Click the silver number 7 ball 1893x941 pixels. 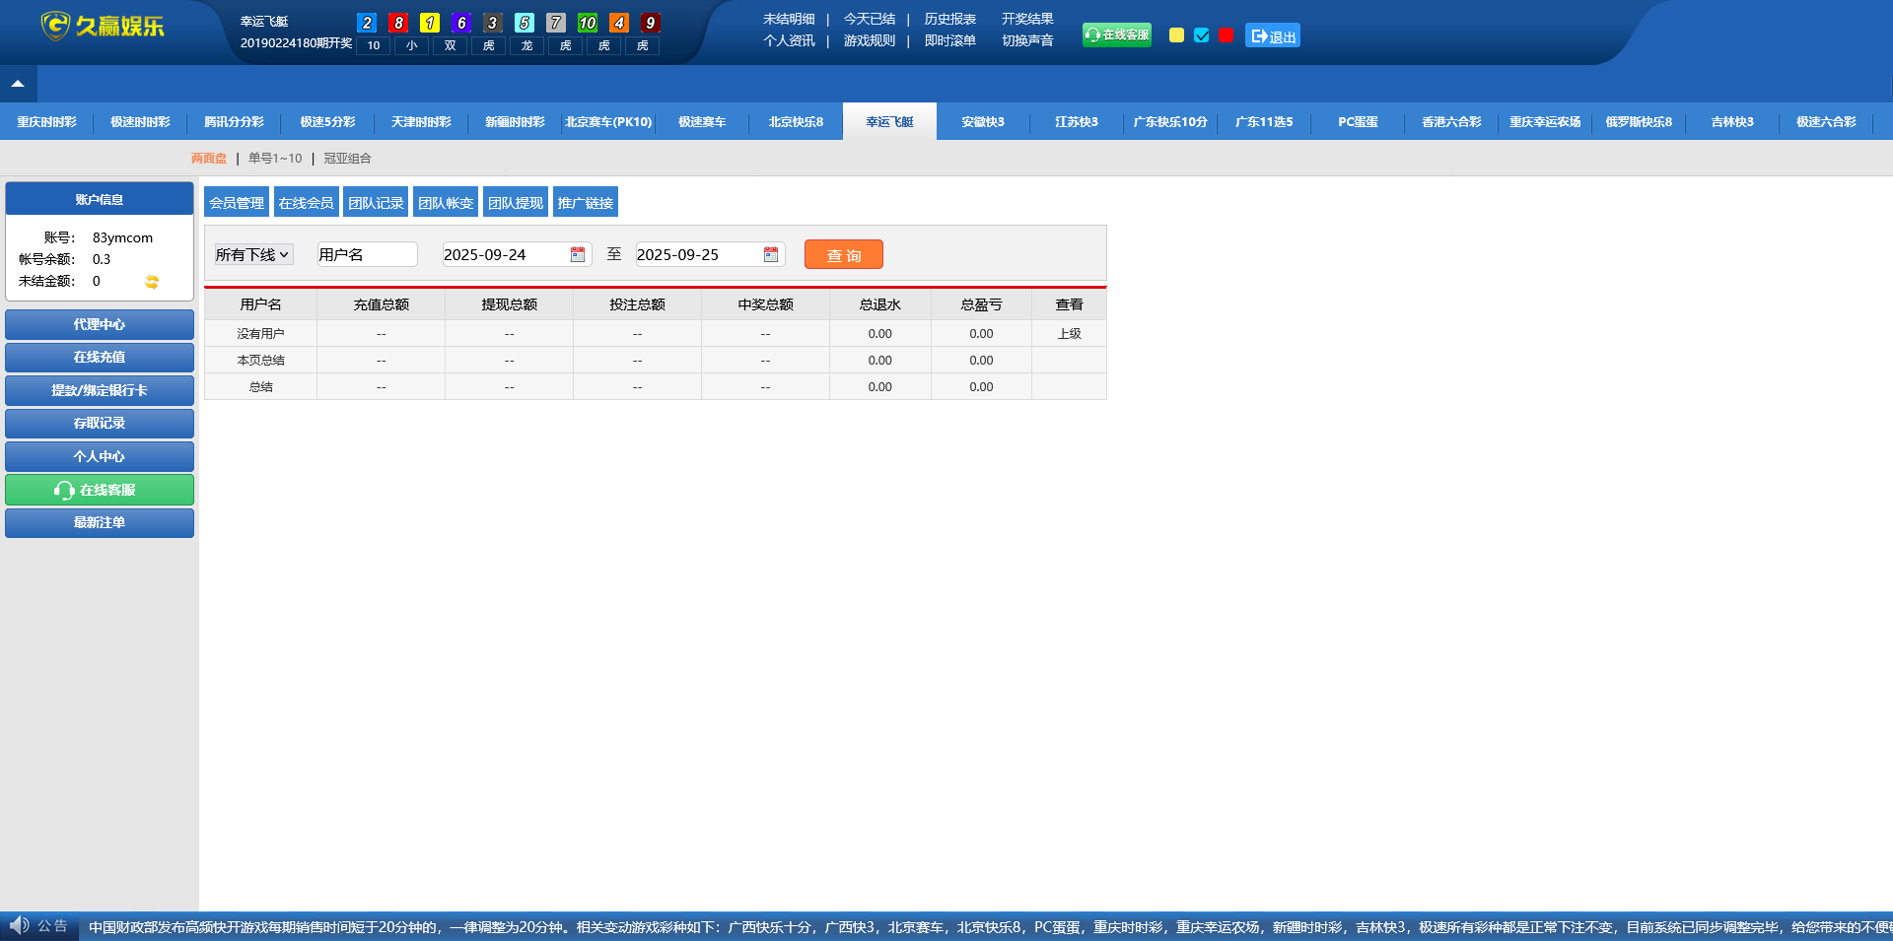pyautogui.click(x=556, y=23)
